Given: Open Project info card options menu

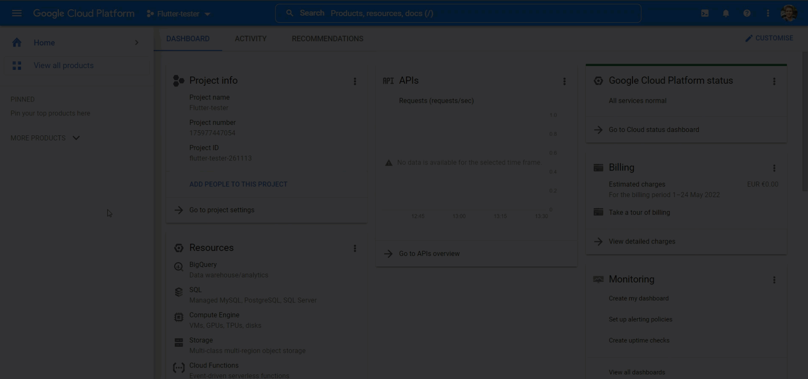Looking at the screenshot, I should [x=355, y=81].
